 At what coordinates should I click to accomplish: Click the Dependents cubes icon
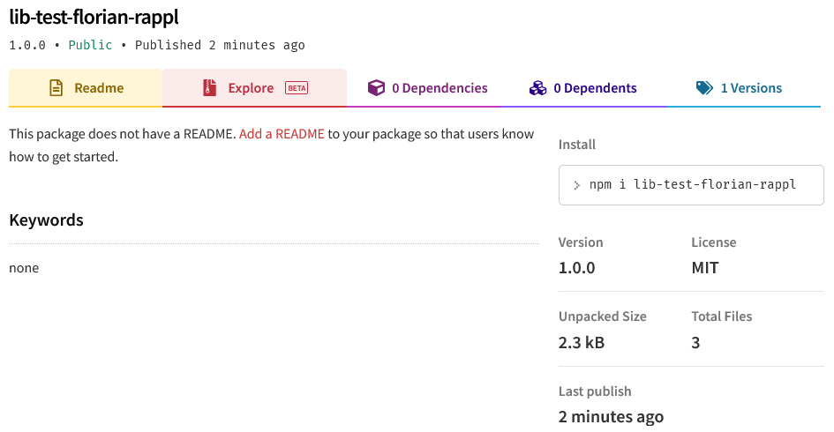(537, 87)
